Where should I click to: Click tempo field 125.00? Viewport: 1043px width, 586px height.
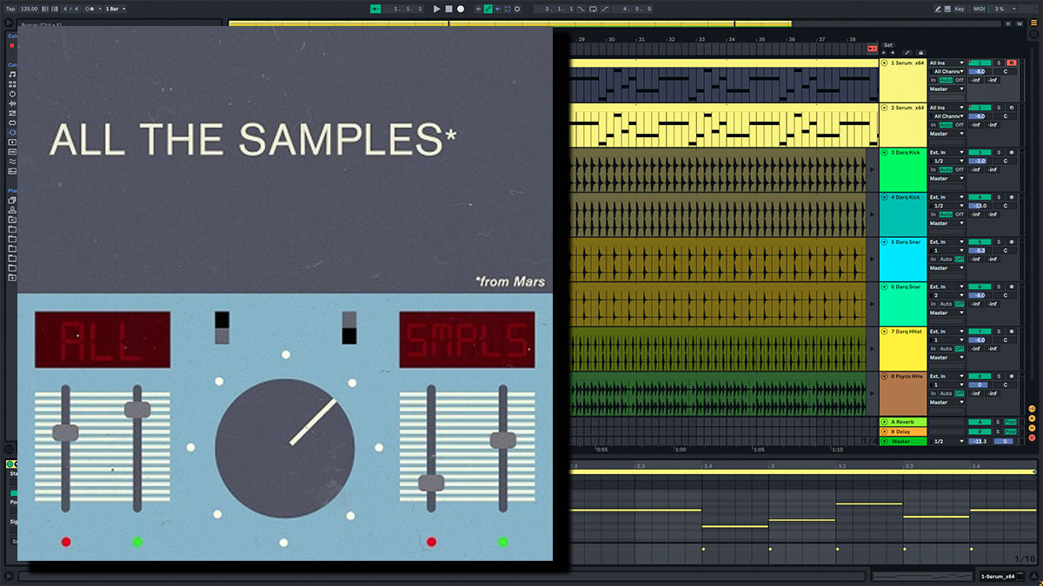(30, 9)
